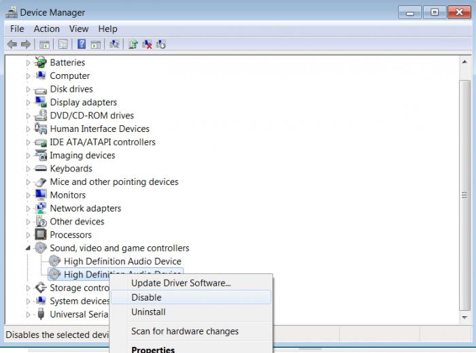Click the Computer category icon
476x353 pixels.
click(x=40, y=75)
